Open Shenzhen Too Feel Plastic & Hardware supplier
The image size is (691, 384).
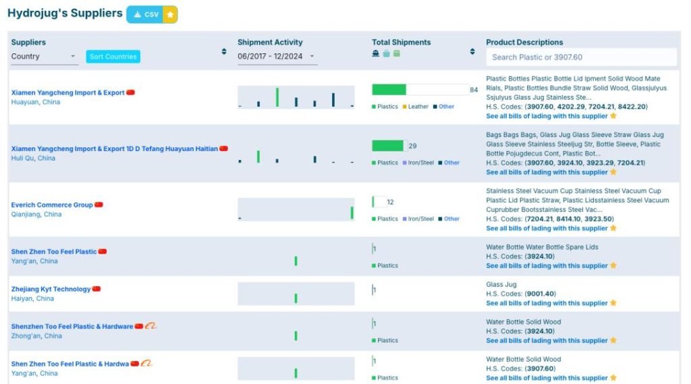tap(72, 327)
